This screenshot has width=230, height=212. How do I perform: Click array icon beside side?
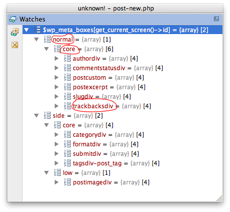tap(47, 115)
